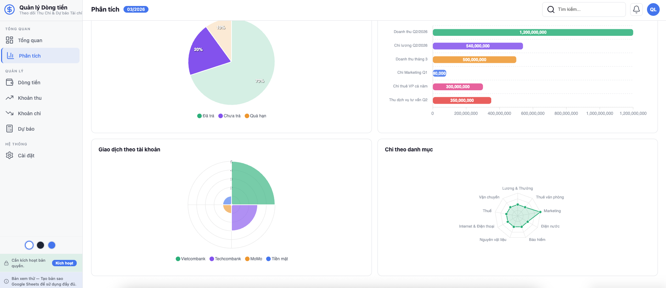Click the Cài đặt gear icon
The width and height of the screenshot is (666, 288).
9,155
